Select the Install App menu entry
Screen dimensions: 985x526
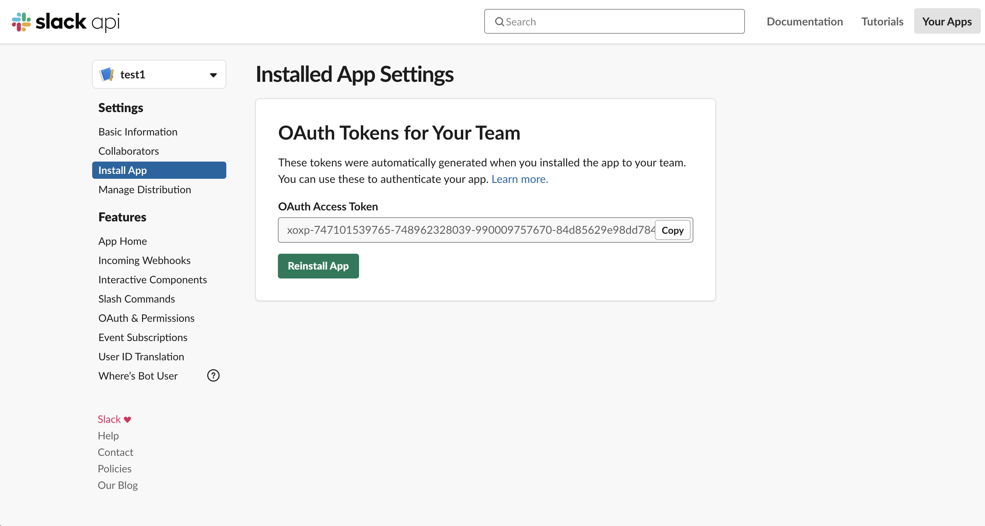[122, 170]
